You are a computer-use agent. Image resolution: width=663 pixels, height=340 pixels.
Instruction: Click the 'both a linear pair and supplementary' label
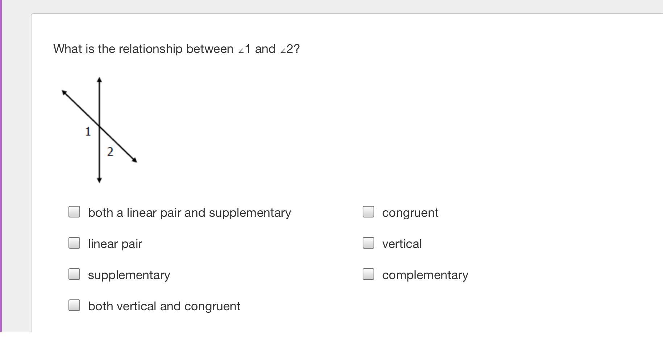(x=189, y=213)
